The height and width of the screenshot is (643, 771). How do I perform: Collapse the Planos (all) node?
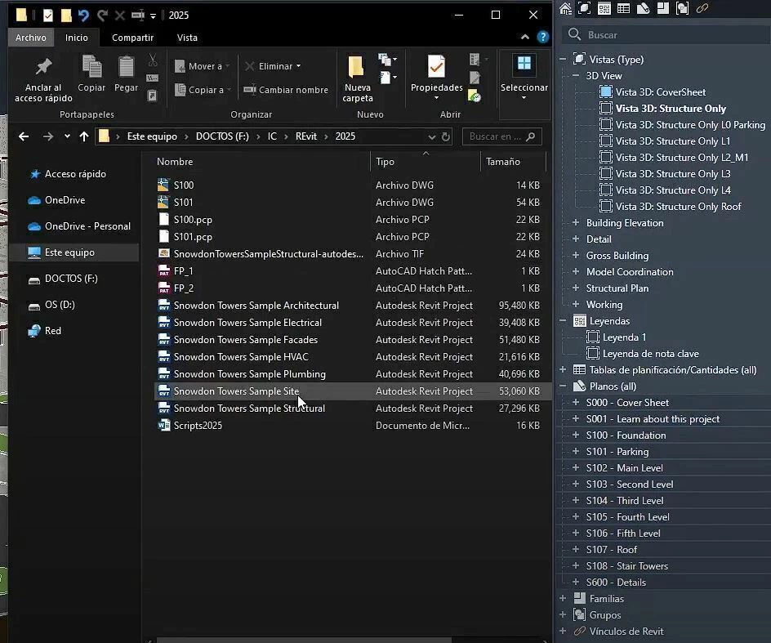click(x=563, y=386)
